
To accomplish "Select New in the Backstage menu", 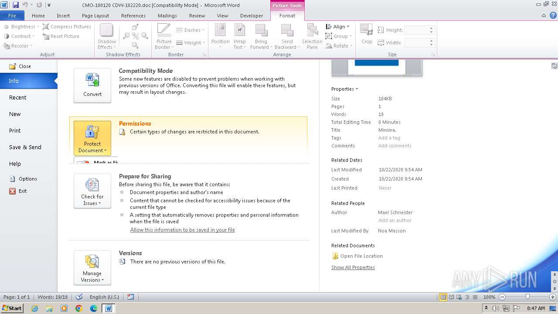I will pos(15,114).
